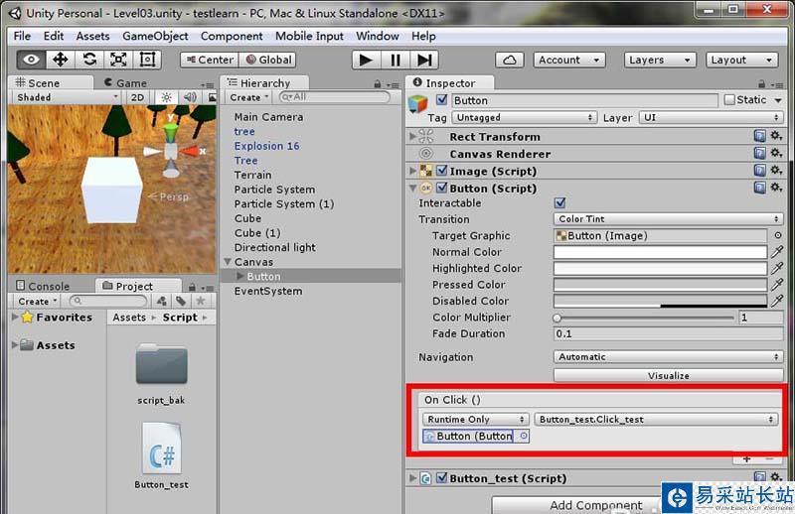Click the Pressed Color swatch
Screen dimensions: 795x514
(x=660, y=284)
